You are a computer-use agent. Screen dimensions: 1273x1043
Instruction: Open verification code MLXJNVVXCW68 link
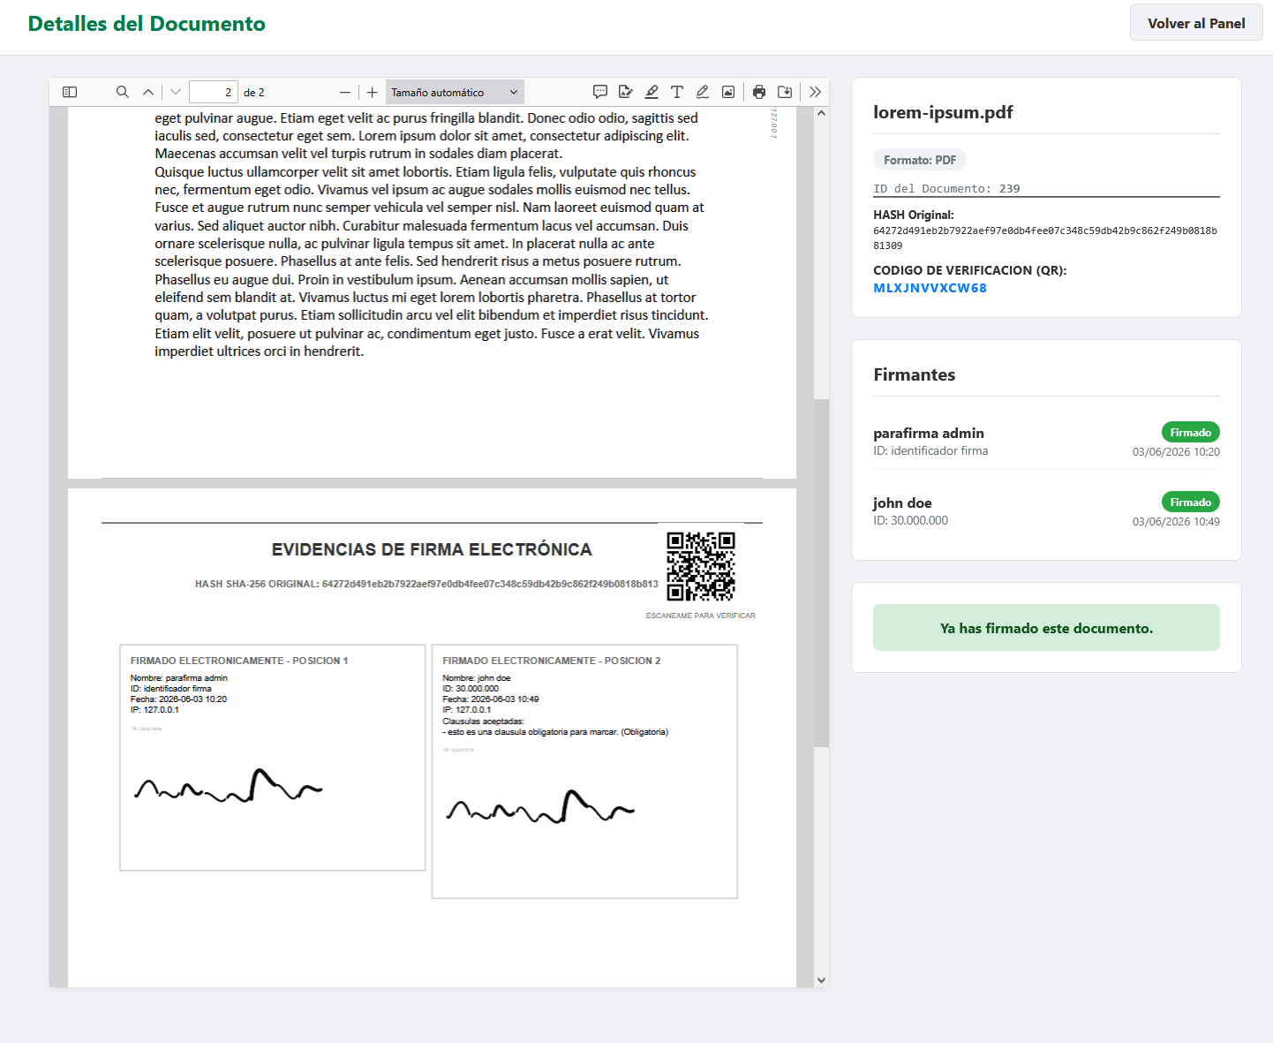930,288
